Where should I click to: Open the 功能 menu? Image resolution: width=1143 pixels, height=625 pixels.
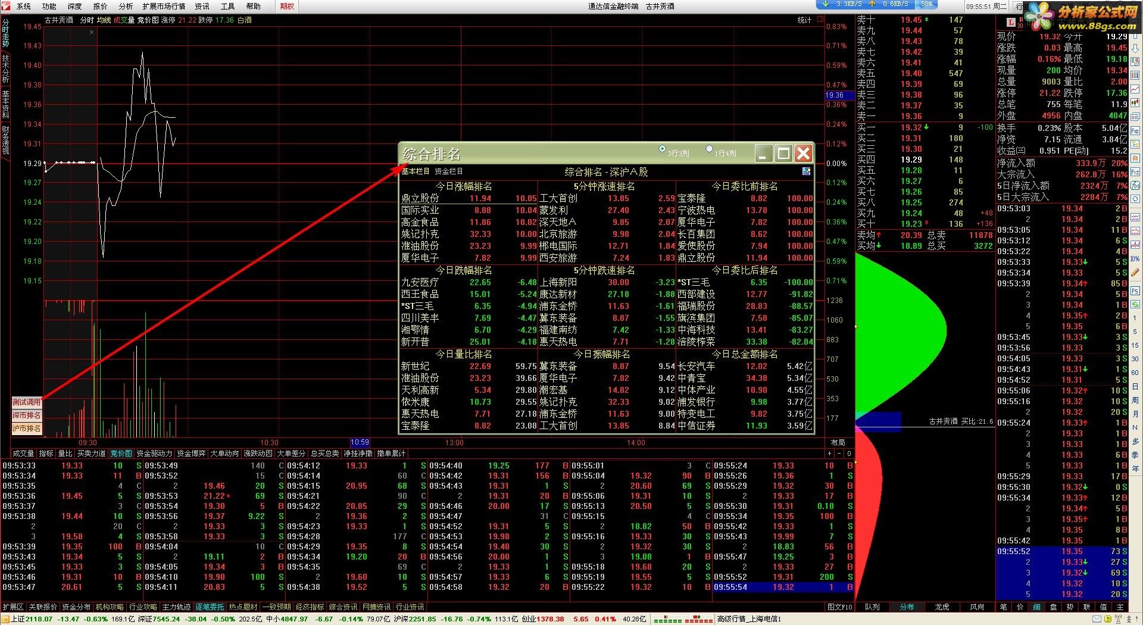coord(49,6)
